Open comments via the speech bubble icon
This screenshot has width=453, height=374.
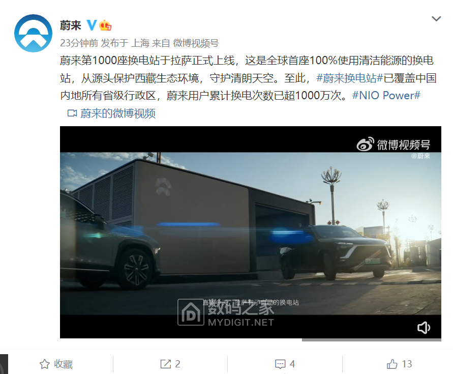click(x=280, y=364)
